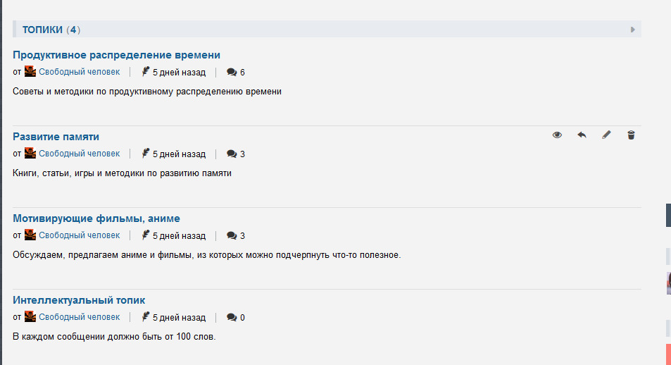
Task: Click the reply arrow icon on Развитие памяти
Action: point(582,135)
